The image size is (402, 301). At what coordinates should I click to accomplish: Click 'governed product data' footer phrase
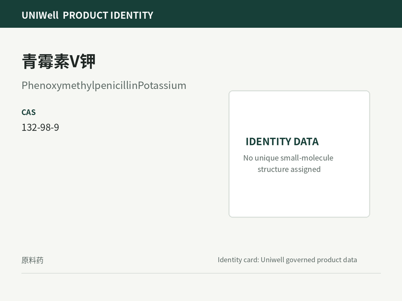321,260
